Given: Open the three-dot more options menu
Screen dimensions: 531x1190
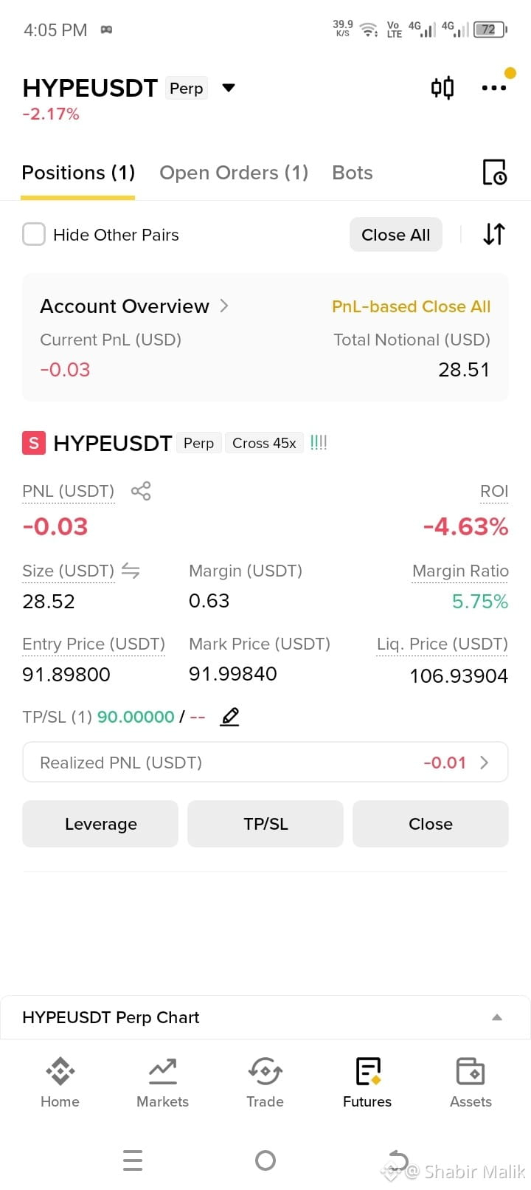Looking at the screenshot, I should pyautogui.click(x=493, y=88).
